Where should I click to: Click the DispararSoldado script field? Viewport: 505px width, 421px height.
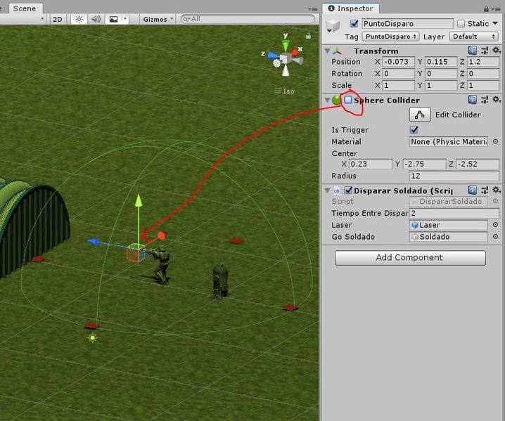pos(449,202)
